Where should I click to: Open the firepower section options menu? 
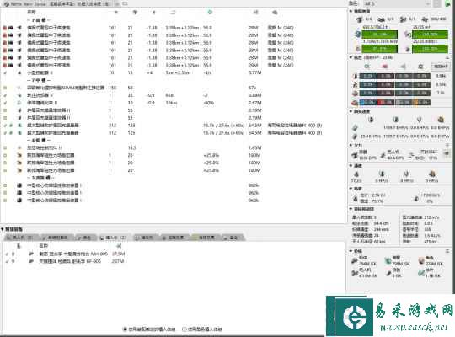(x=447, y=146)
